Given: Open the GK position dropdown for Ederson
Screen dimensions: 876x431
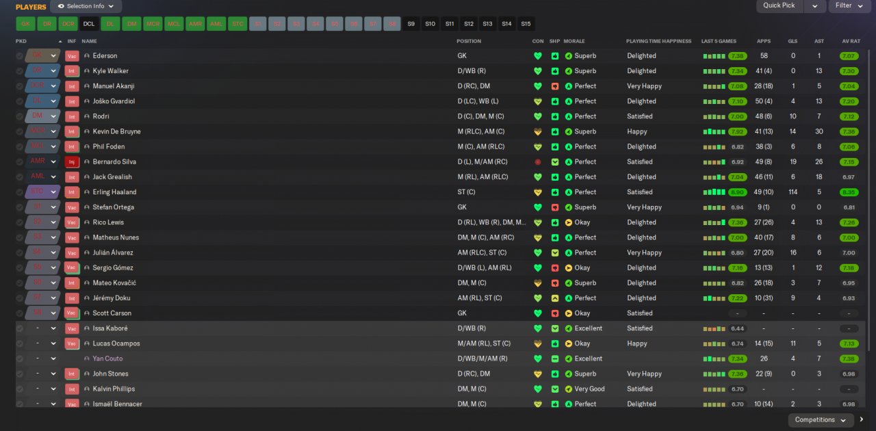Looking at the screenshot, I should 53,56.
